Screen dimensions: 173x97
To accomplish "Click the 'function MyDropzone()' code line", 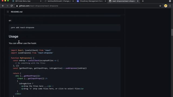I will pos(22,58).
